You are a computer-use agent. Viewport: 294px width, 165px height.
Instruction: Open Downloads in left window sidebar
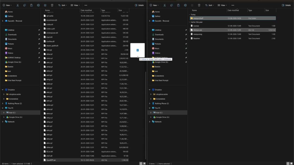[11, 35]
